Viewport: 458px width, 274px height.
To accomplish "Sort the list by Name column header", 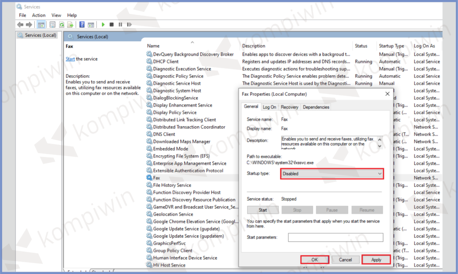I will coord(153,46).
